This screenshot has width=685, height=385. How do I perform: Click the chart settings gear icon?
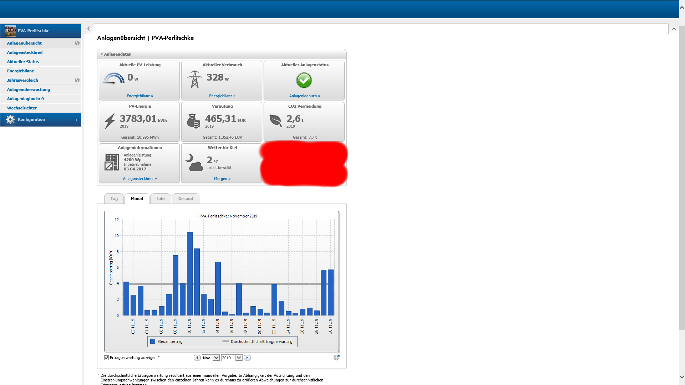click(336, 358)
